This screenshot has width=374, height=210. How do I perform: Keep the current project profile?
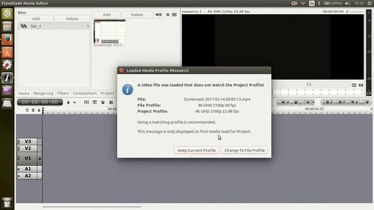[196, 150]
